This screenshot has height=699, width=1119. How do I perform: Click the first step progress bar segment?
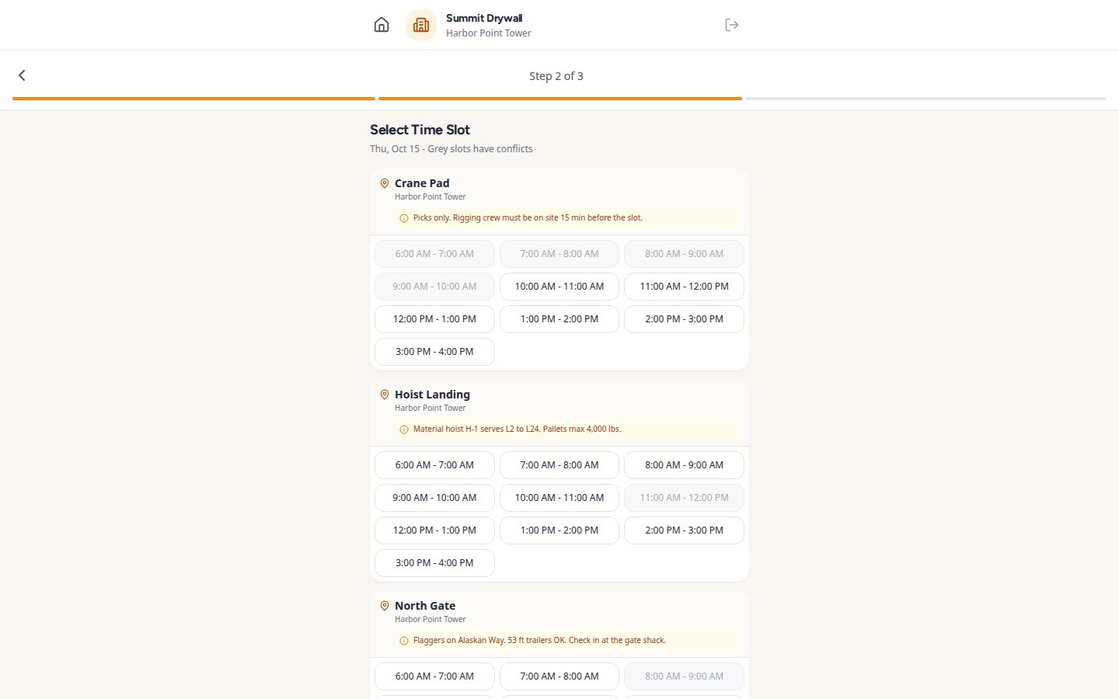click(193, 99)
